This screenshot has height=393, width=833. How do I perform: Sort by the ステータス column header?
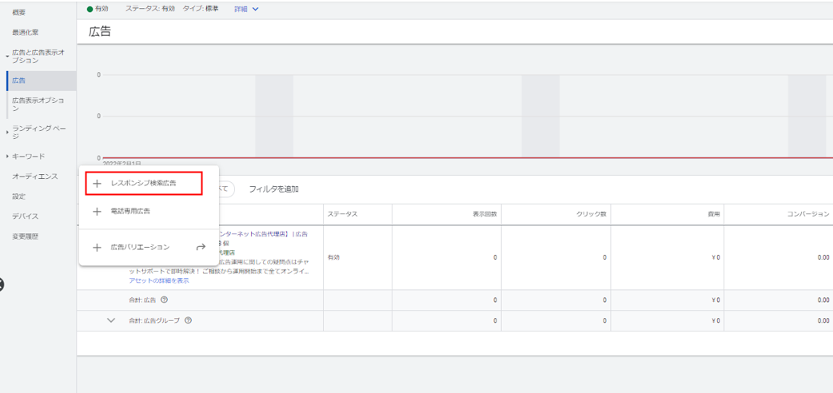[342, 215]
